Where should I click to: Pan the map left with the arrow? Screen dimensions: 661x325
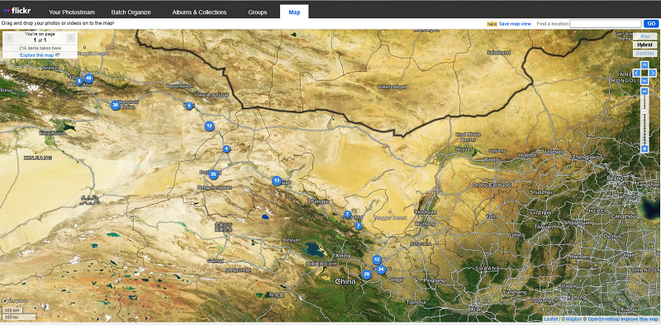[x=636, y=73]
